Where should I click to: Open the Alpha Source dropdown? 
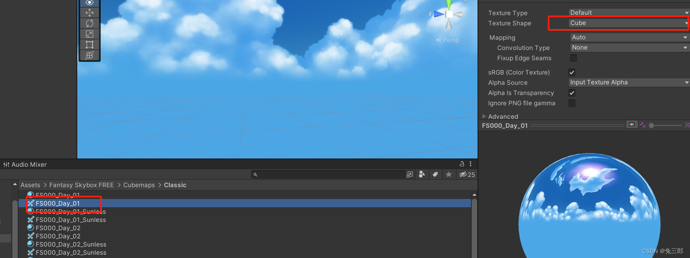pyautogui.click(x=629, y=82)
